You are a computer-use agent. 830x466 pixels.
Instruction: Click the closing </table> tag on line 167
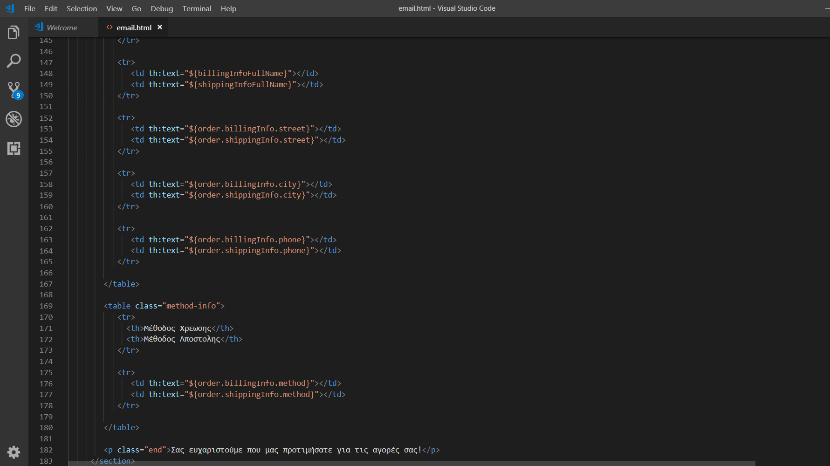point(122,284)
